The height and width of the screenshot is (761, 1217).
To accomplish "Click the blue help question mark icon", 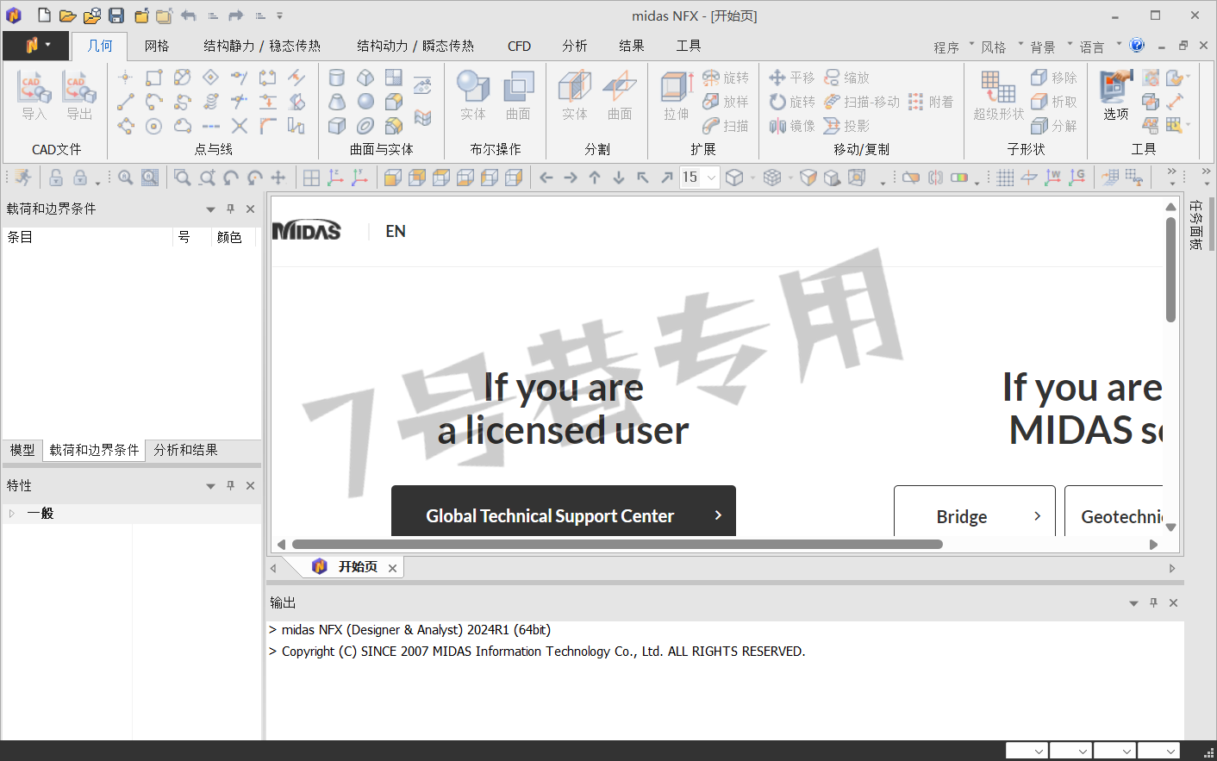I will pos(1137,45).
